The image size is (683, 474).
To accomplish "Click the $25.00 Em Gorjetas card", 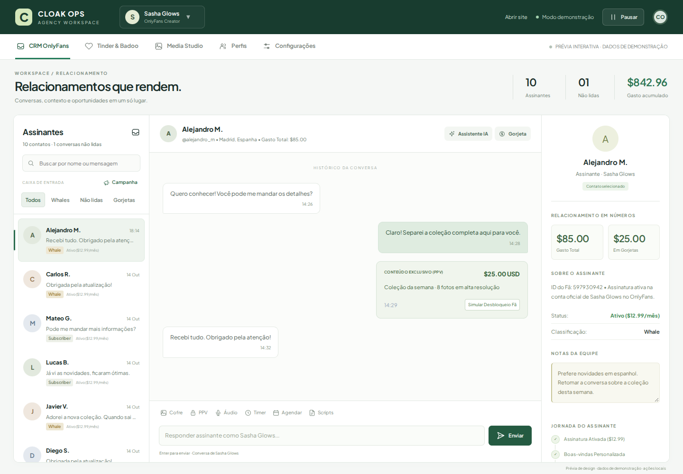I will coord(634,242).
